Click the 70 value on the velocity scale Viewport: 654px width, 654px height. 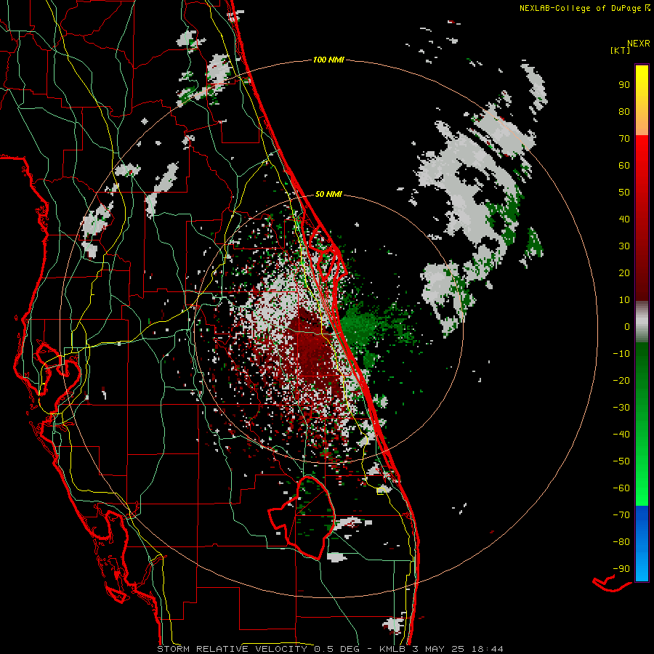tap(624, 138)
